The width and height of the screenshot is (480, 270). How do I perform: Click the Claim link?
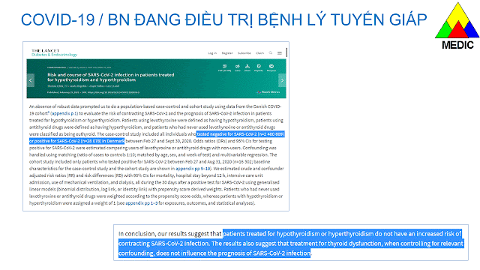[x=260, y=53]
